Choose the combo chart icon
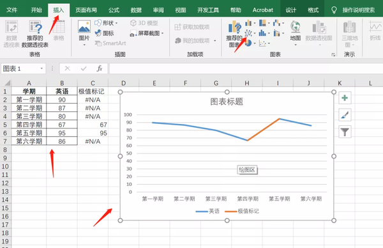This screenshot has width=383, height=248. 277,33
